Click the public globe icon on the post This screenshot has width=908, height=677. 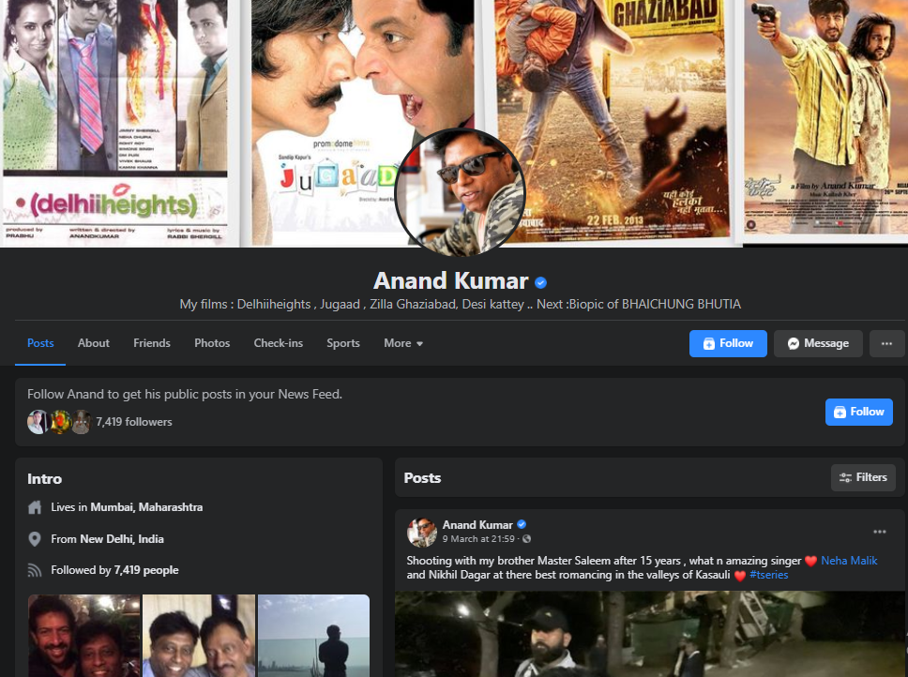526,539
